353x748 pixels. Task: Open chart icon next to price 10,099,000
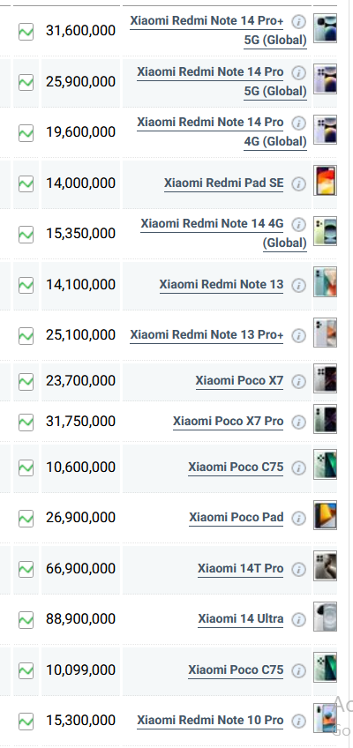pyautogui.click(x=26, y=670)
